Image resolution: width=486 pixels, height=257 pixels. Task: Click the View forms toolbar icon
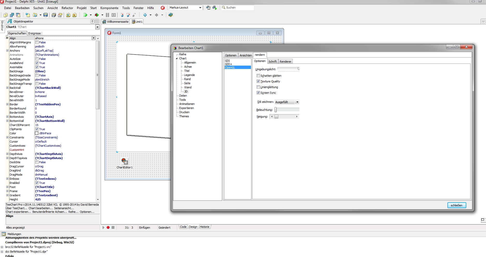(x=12, y=15)
